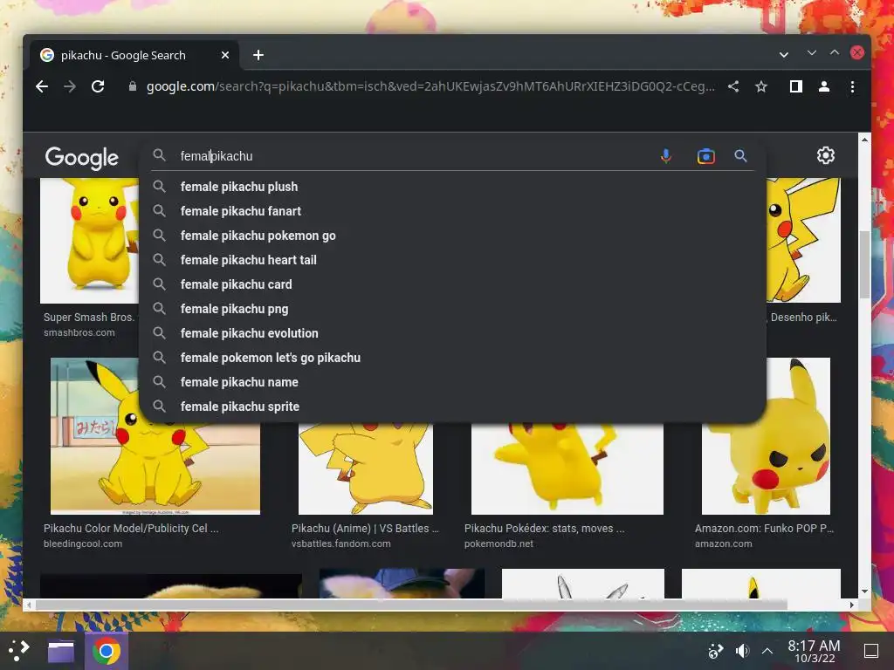Choose suggestion female pikachu pokemon go
The image size is (894, 670).
[452, 236]
